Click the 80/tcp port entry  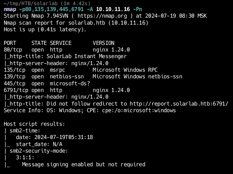click(x=13, y=50)
